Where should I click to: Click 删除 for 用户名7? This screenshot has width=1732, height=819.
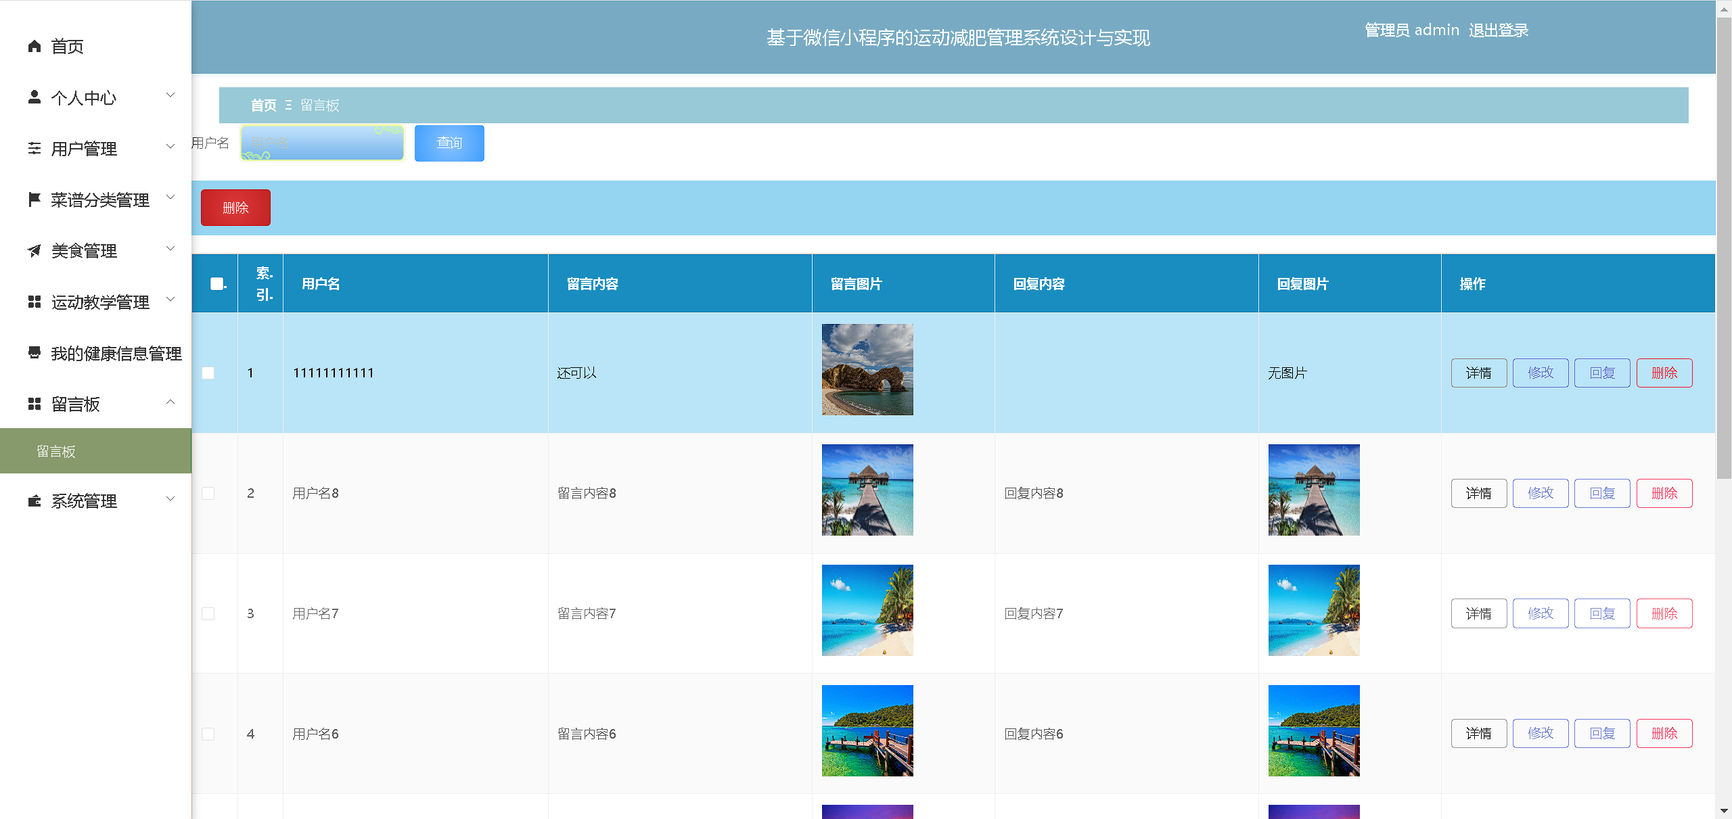click(1664, 613)
